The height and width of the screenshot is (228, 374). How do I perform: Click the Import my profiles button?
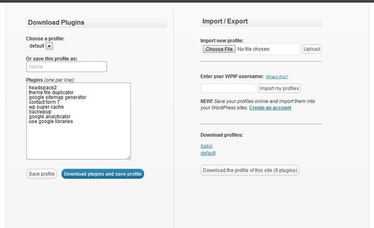pyautogui.click(x=279, y=88)
